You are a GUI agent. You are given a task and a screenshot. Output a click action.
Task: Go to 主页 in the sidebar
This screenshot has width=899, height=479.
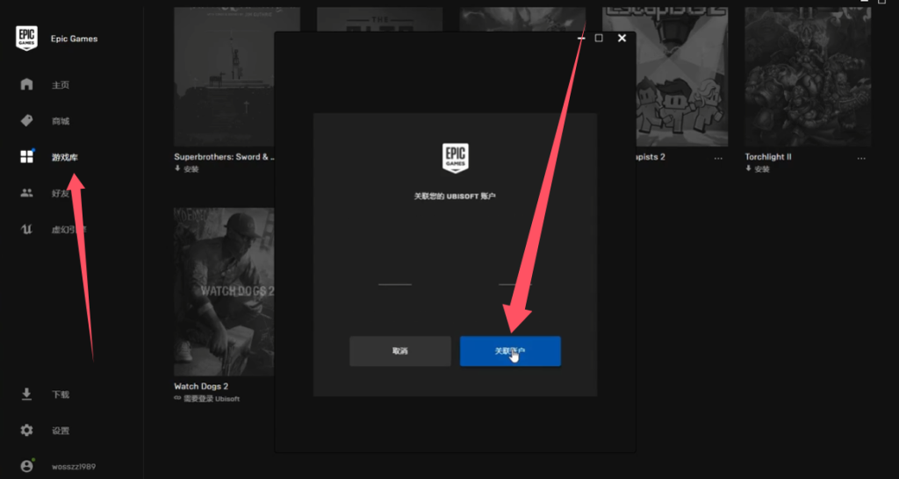click(x=61, y=85)
